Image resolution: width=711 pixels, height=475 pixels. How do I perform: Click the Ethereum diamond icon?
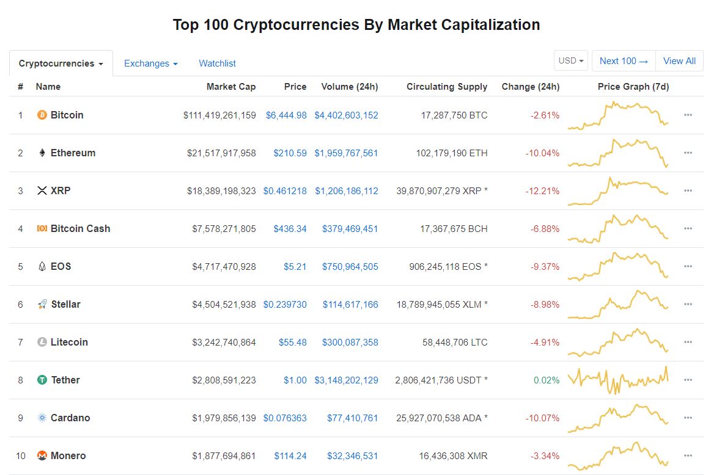point(42,153)
